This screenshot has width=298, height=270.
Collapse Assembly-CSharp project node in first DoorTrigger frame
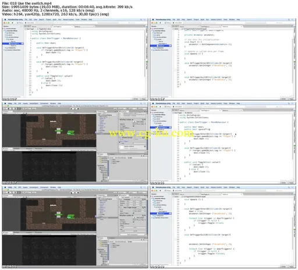[4, 31]
